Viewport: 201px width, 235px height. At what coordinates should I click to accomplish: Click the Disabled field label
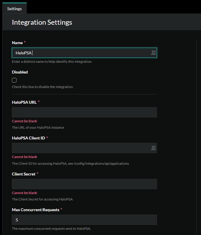pos(20,72)
